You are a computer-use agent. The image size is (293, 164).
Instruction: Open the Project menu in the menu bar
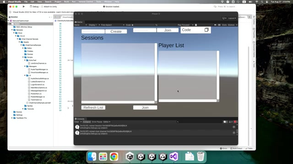coord(58,2)
